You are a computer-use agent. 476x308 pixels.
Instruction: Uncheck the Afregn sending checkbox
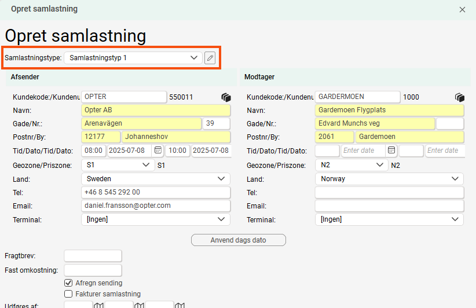[x=68, y=283]
